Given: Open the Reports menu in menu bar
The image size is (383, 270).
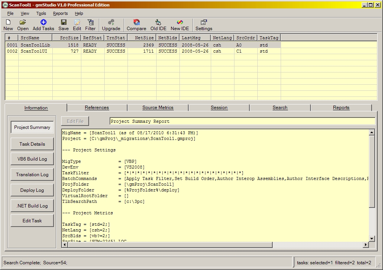Looking at the screenshot, I should 60,13.
